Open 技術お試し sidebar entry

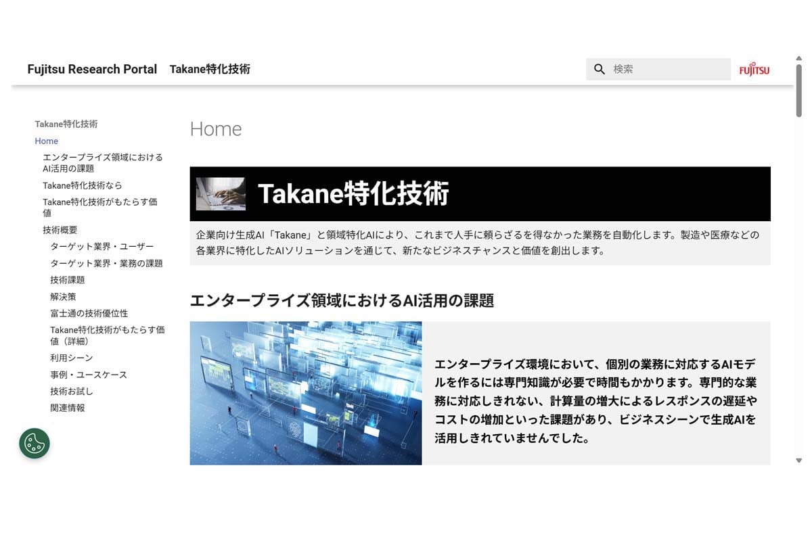point(72,391)
